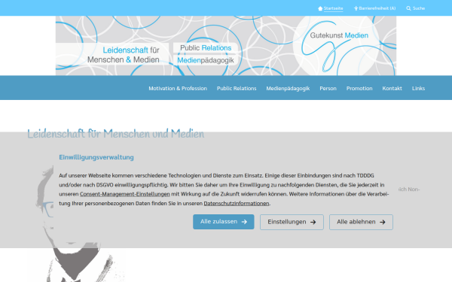Viewport: 452px width, 282px height.
Task: Open Barrierefreiheit (A) option
Action: click(377, 8)
